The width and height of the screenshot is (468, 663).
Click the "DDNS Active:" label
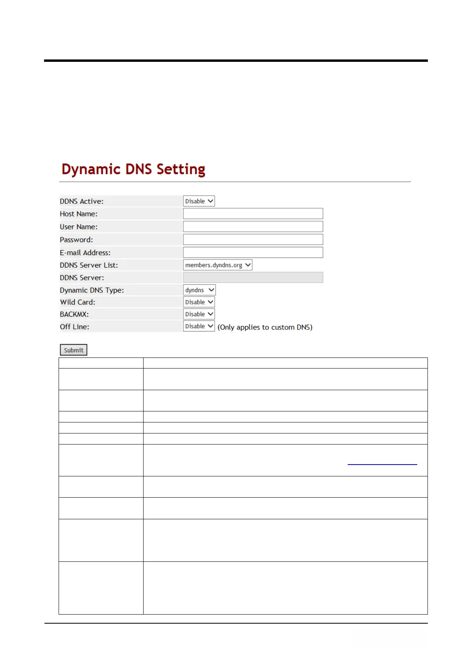click(x=82, y=201)
